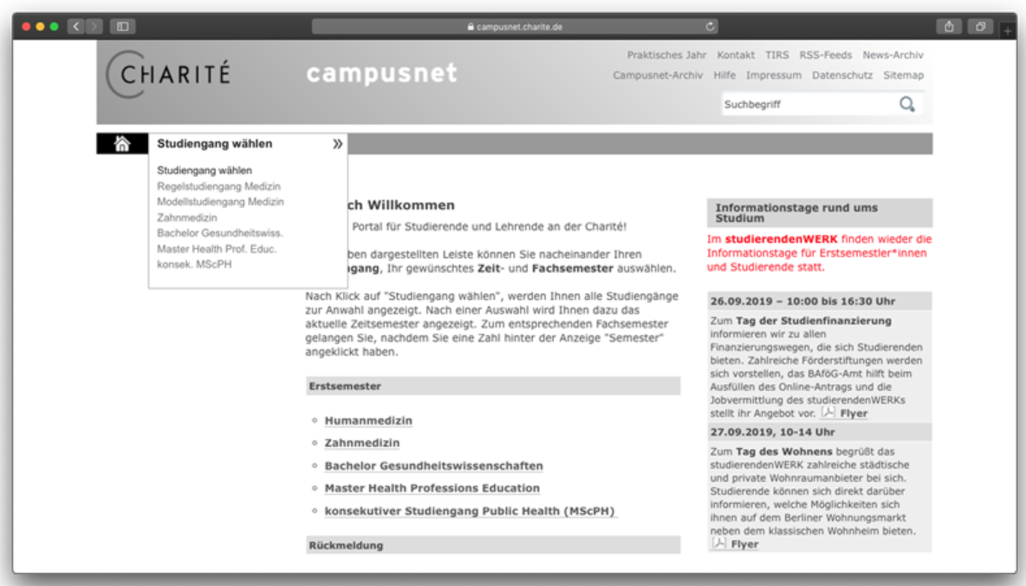Click the Sitemap link

(x=903, y=75)
